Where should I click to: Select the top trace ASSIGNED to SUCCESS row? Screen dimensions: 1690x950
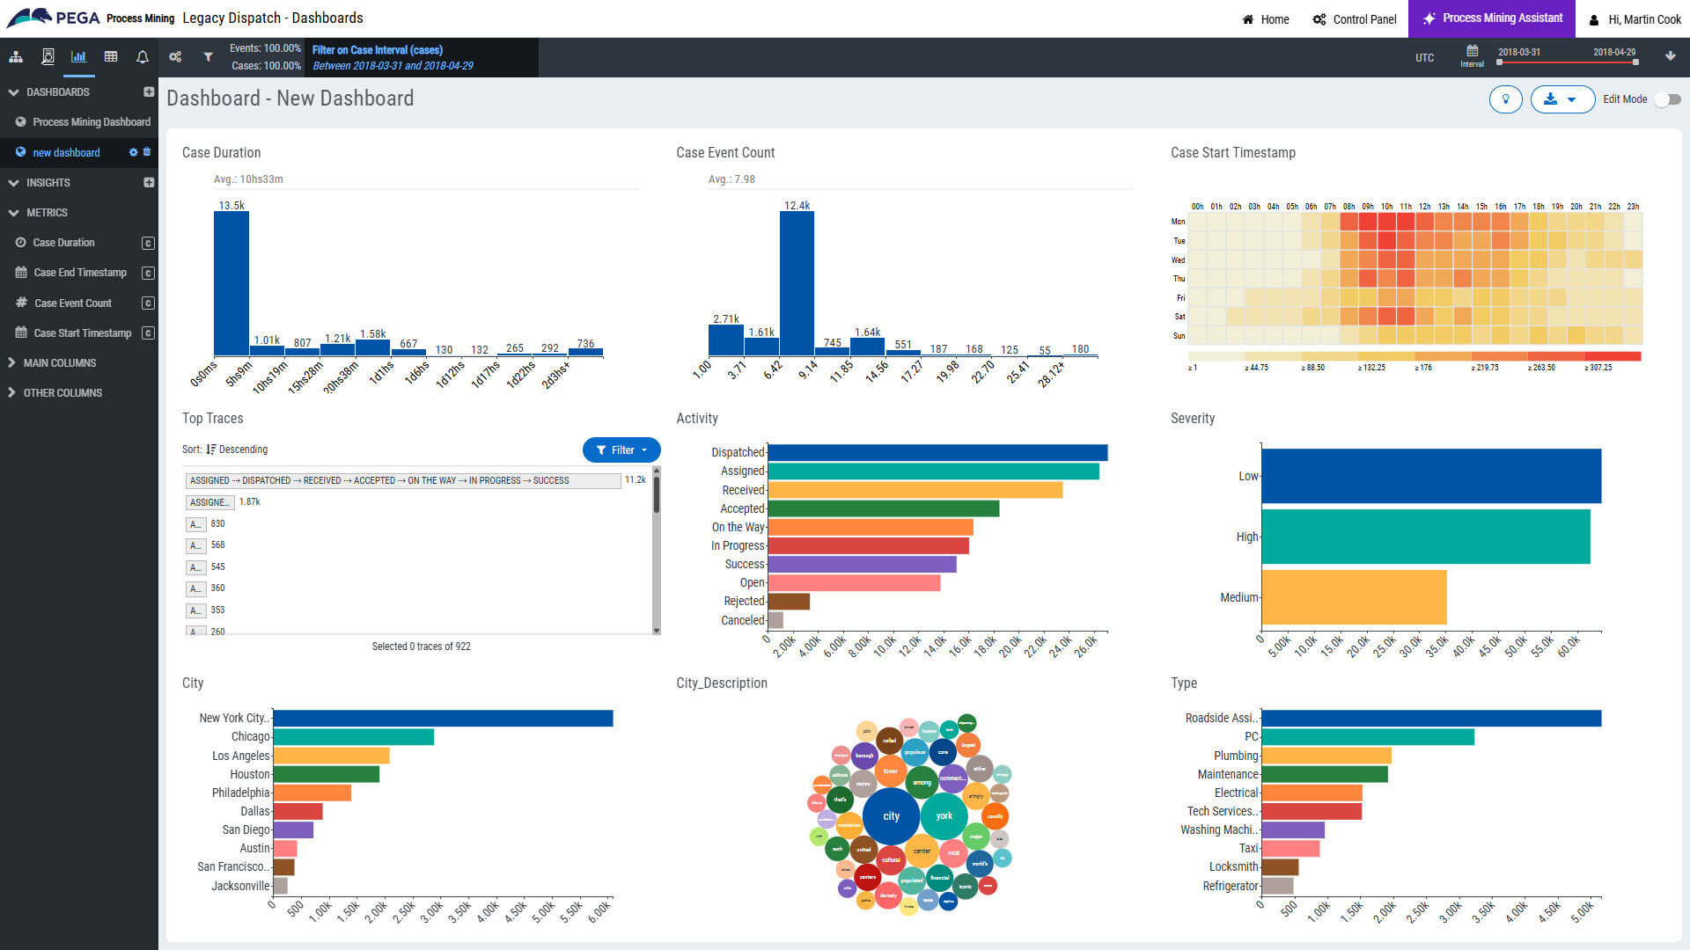[x=403, y=480]
